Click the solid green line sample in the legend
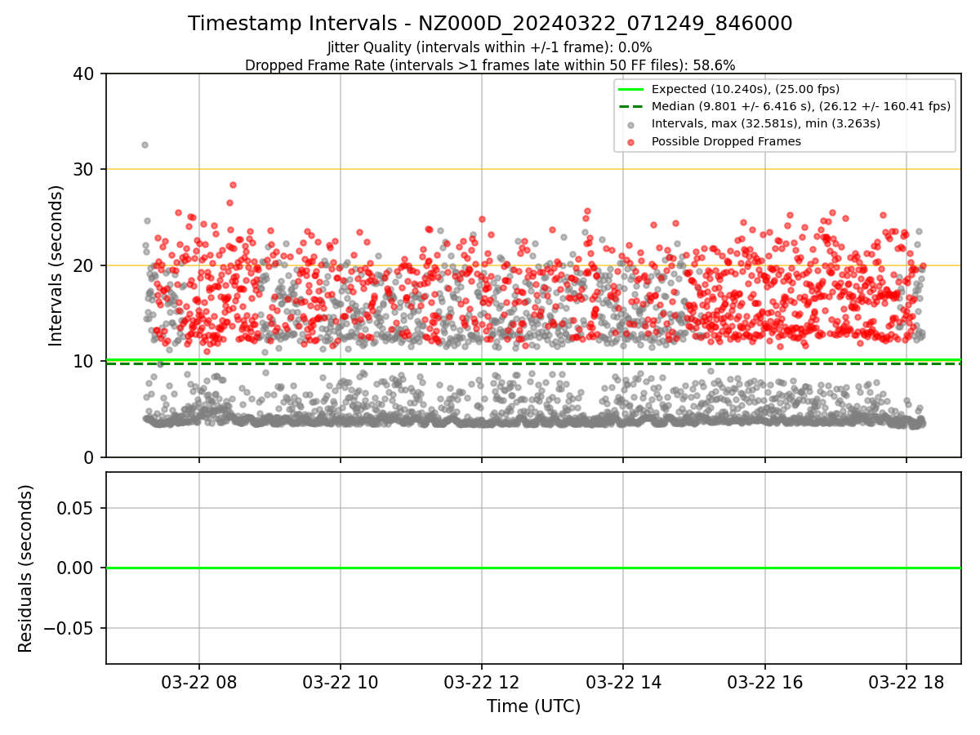Screen dimensions: 980x735 631,89
